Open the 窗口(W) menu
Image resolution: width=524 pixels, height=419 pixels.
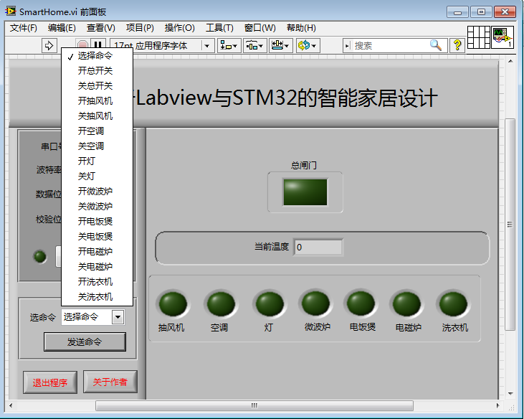click(x=260, y=28)
